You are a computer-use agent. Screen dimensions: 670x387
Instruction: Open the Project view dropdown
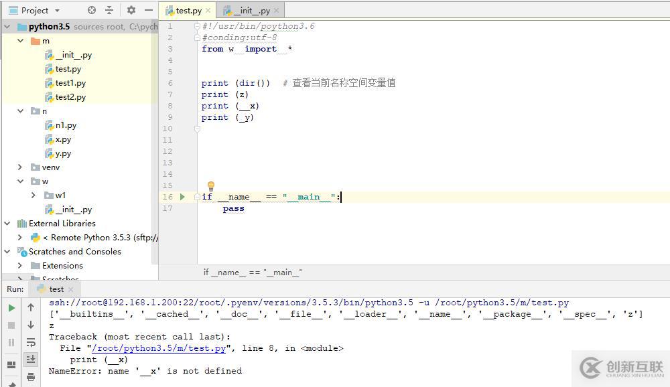tap(56, 10)
